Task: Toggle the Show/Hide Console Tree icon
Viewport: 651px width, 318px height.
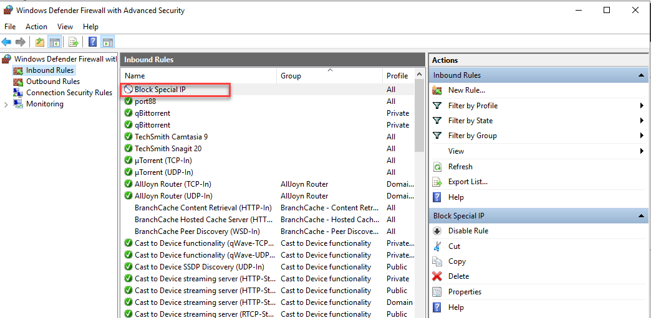Action: 55,42
